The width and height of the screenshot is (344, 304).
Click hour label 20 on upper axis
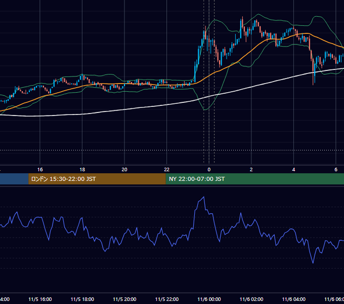click(x=124, y=169)
